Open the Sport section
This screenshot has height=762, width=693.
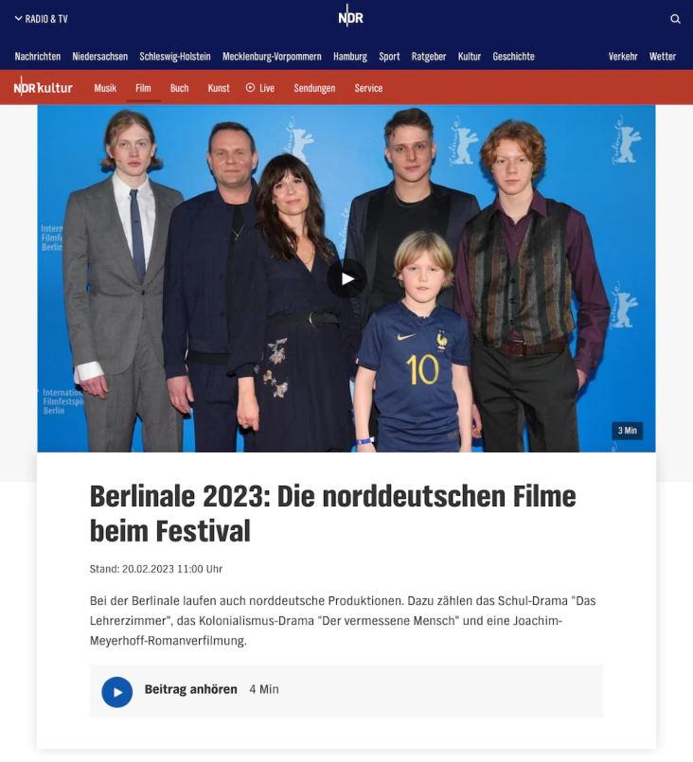click(x=389, y=57)
